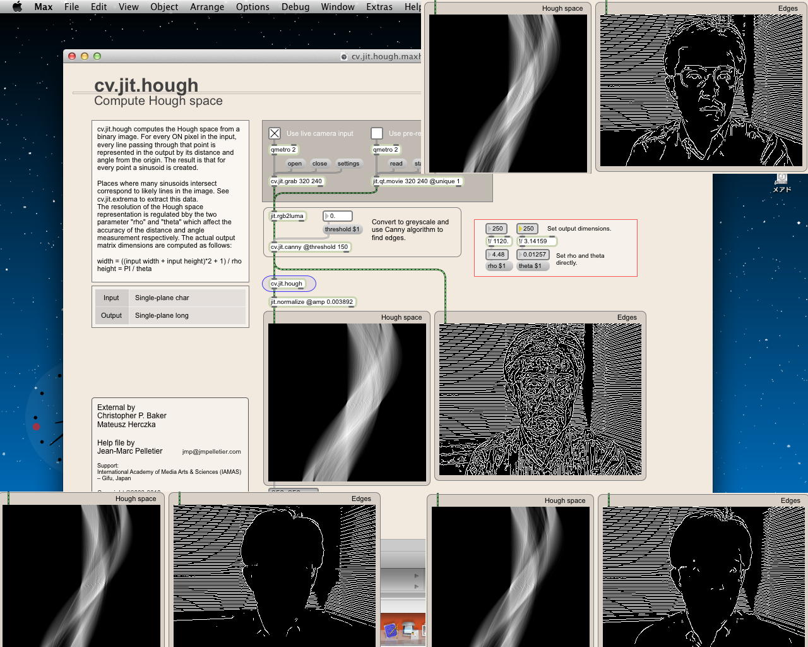Click the 'close' message box
Viewport: 808px width, 647px height.
pos(319,164)
